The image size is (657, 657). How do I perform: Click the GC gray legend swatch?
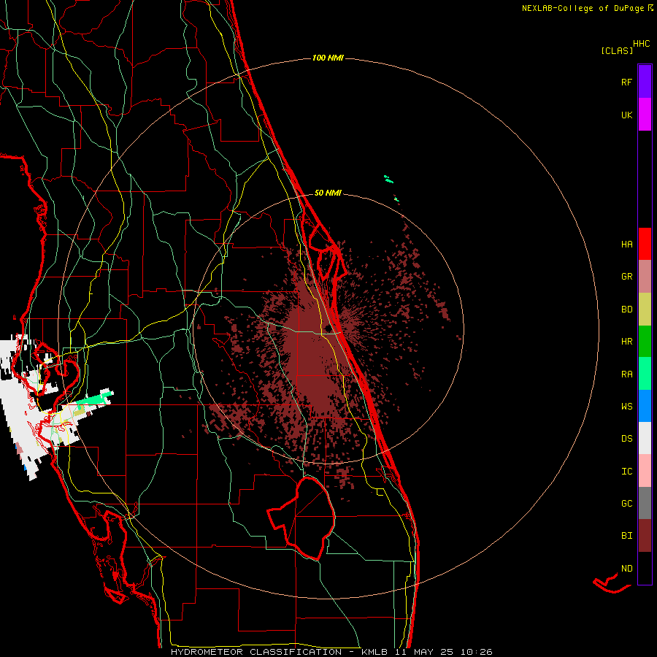tap(645, 503)
